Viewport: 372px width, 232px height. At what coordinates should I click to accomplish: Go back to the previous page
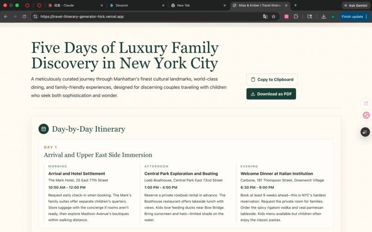coord(6,17)
